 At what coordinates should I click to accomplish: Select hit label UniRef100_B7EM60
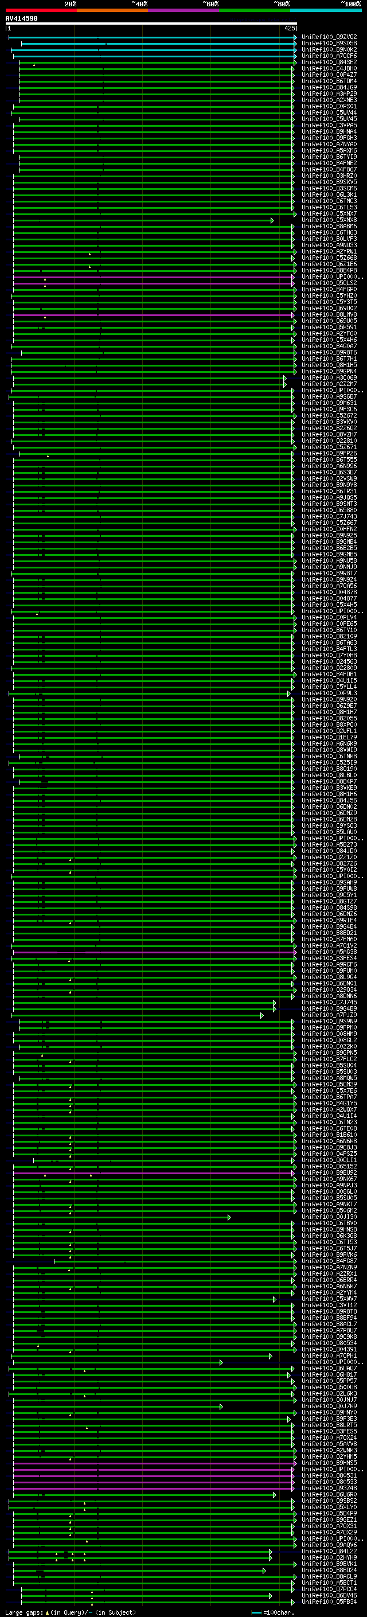(x=329, y=939)
